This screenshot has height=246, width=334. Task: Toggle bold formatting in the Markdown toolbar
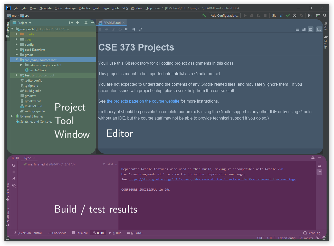click(100, 29)
